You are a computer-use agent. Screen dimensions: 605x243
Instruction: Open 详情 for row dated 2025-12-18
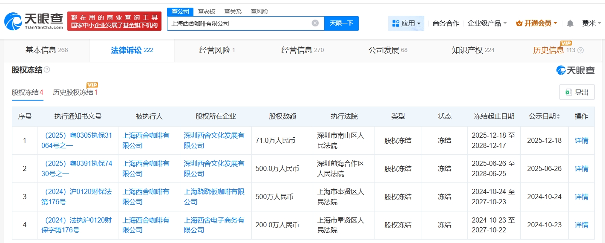(x=582, y=140)
